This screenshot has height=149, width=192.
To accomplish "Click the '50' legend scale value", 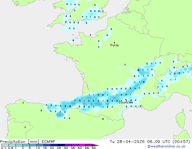I will 94,148.
